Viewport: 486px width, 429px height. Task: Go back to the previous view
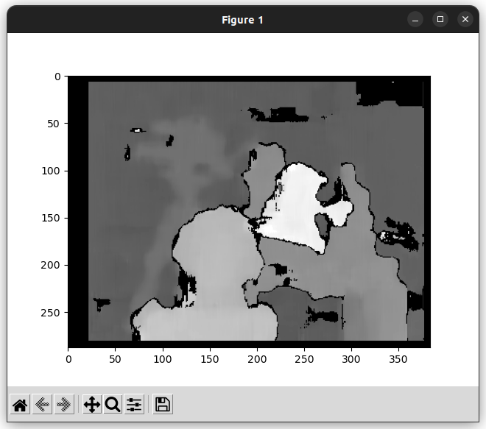click(x=42, y=404)
